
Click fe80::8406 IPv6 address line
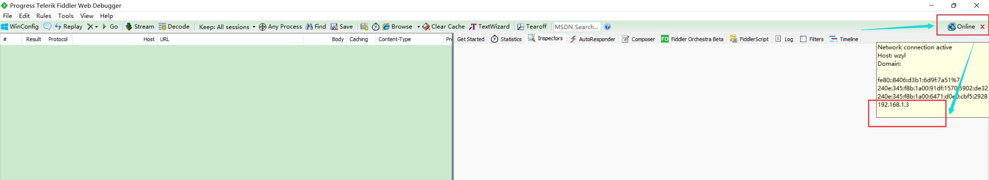919,80
